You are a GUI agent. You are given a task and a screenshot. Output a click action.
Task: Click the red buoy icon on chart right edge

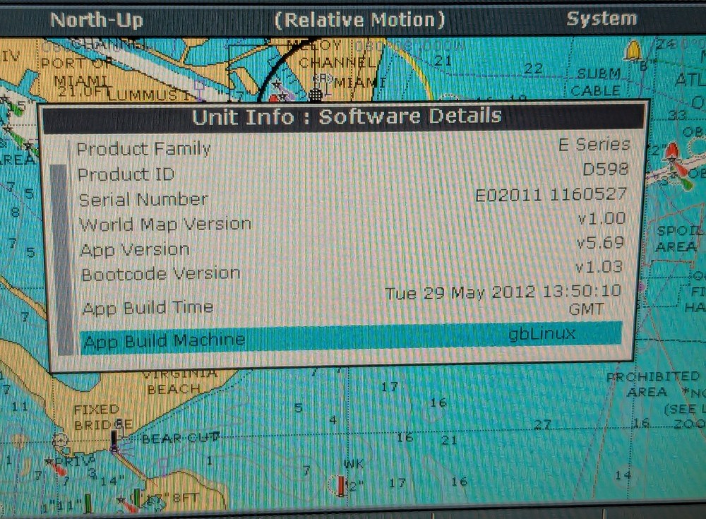tap(672, 153)
